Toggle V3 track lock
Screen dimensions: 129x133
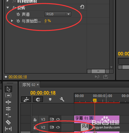pyautogui.click(x=35, y=119)
